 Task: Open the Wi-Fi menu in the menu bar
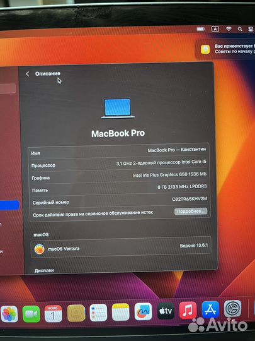click(229, 29)
